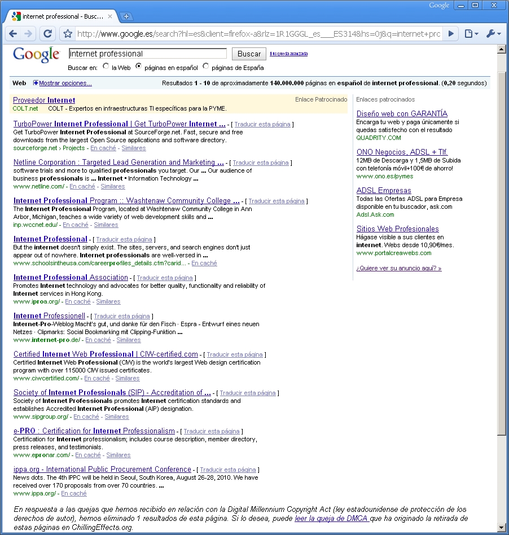This screenshot has width=509, height=535.
Task: Click 'En caché' for www.epronar.com result
Action: click(88, 455)
